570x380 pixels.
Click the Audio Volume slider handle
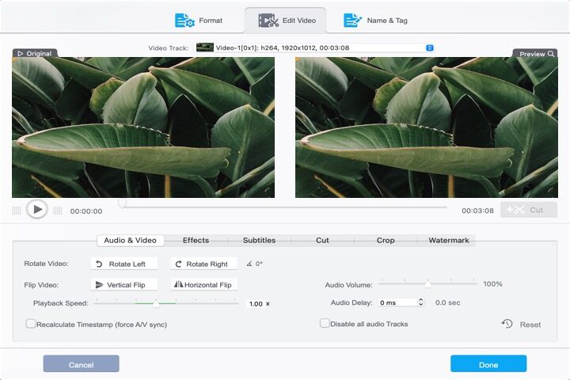pyautogui.click(x=427, y=284)
